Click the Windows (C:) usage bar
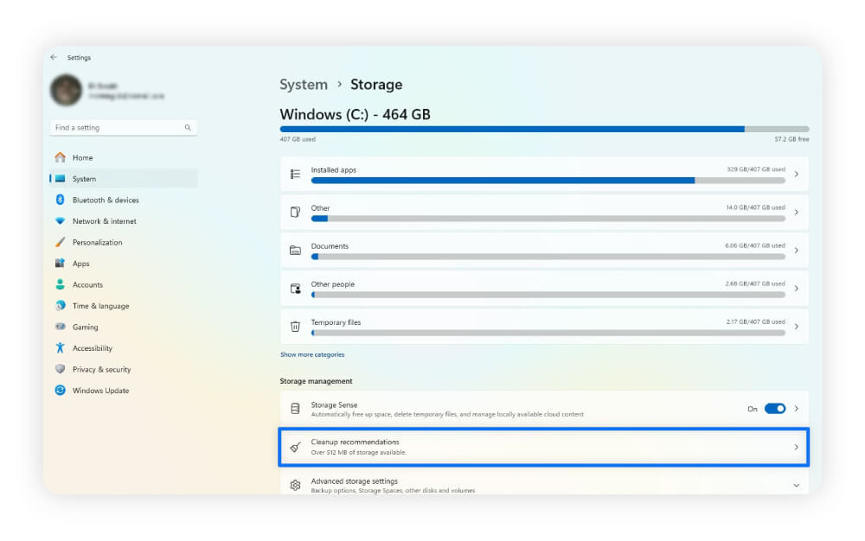Screen dimensions: 865x541 pyautogui.click(x=544, y=129)
